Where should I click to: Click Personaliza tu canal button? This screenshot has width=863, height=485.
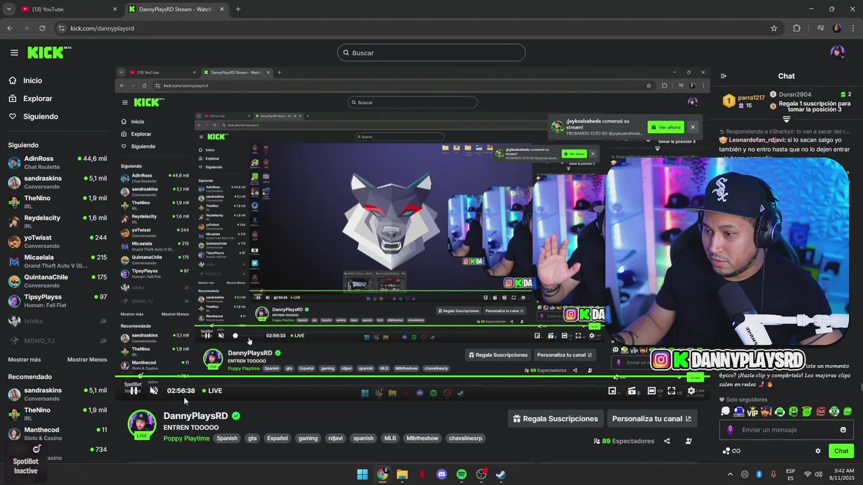point(651,419)
